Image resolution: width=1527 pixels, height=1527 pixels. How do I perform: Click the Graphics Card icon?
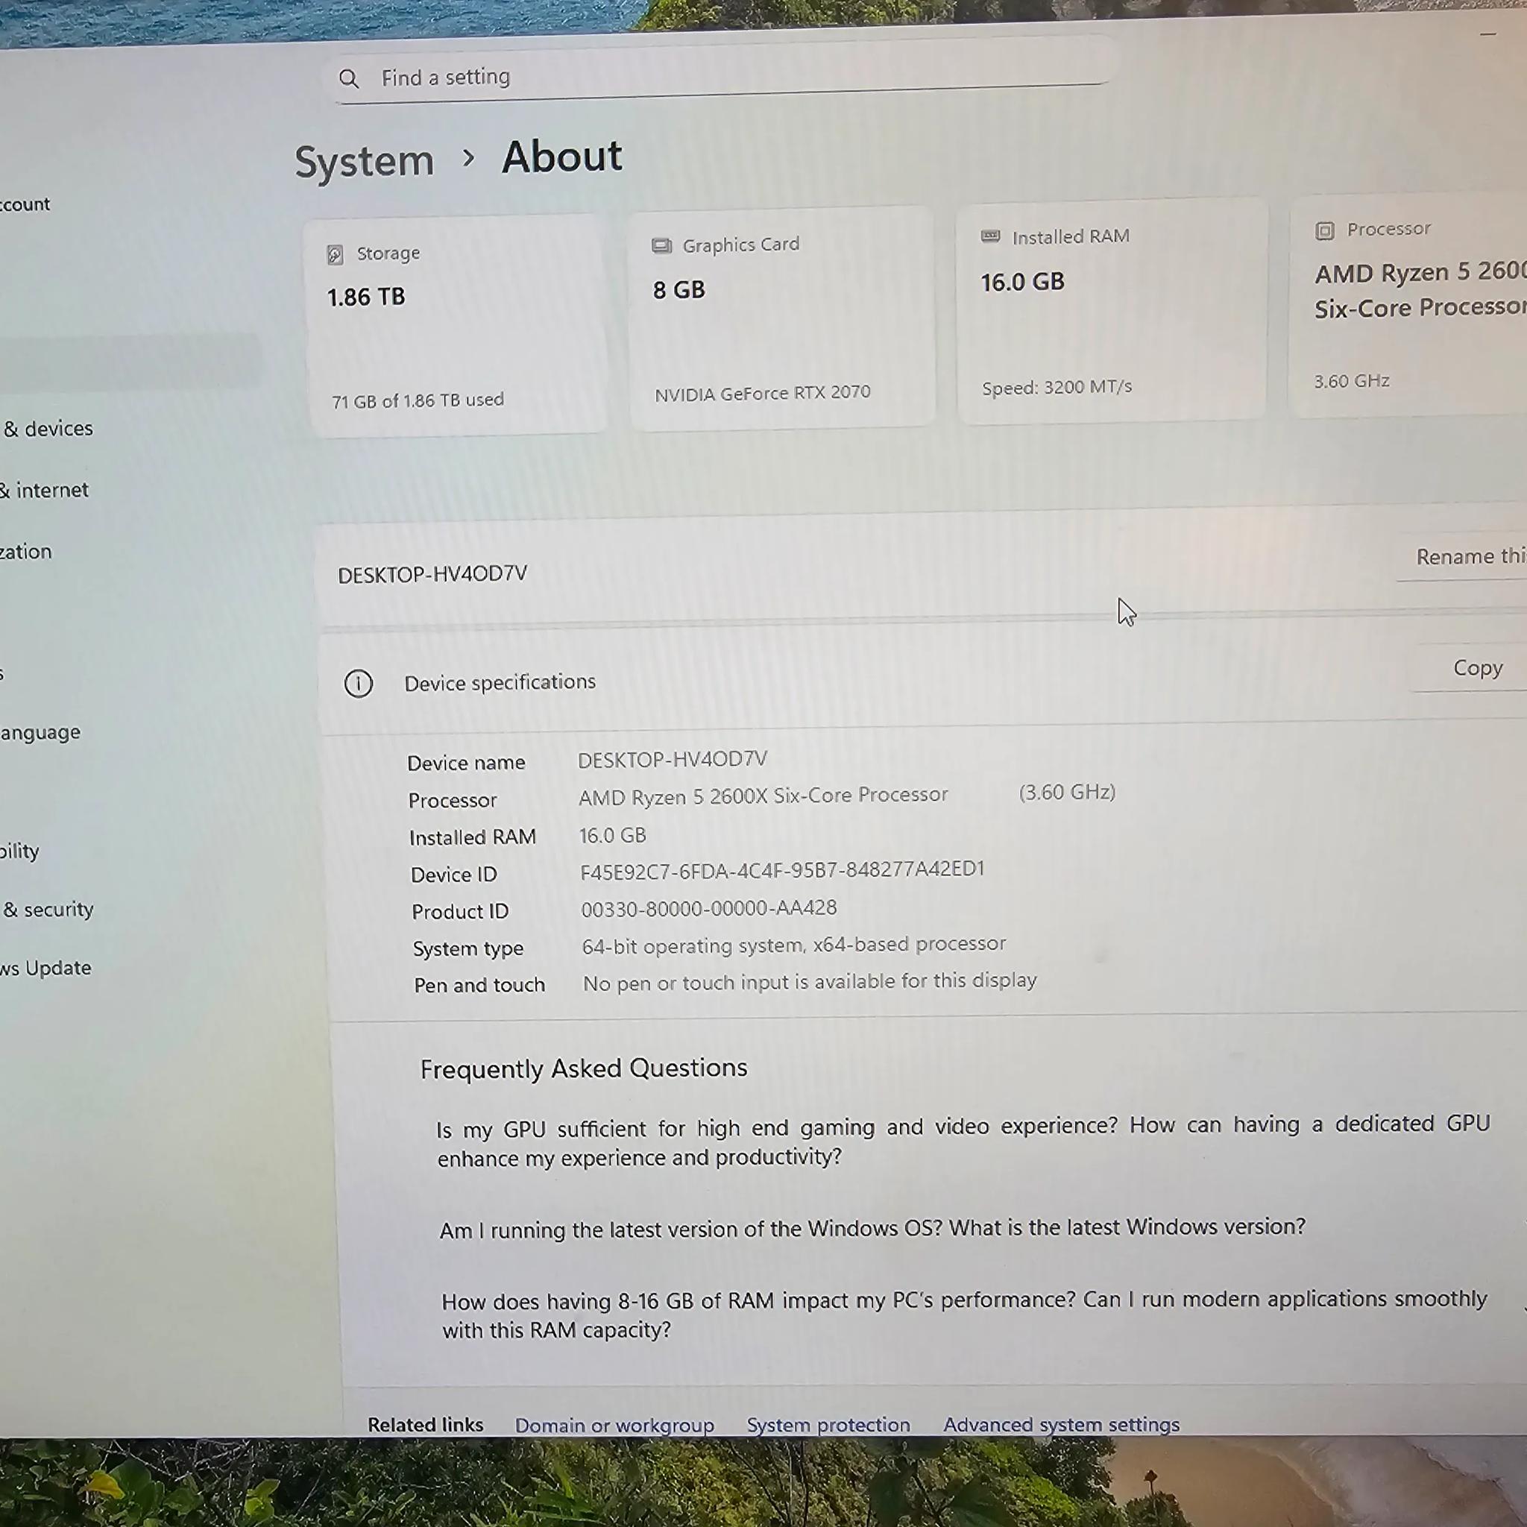click(661, 246)
